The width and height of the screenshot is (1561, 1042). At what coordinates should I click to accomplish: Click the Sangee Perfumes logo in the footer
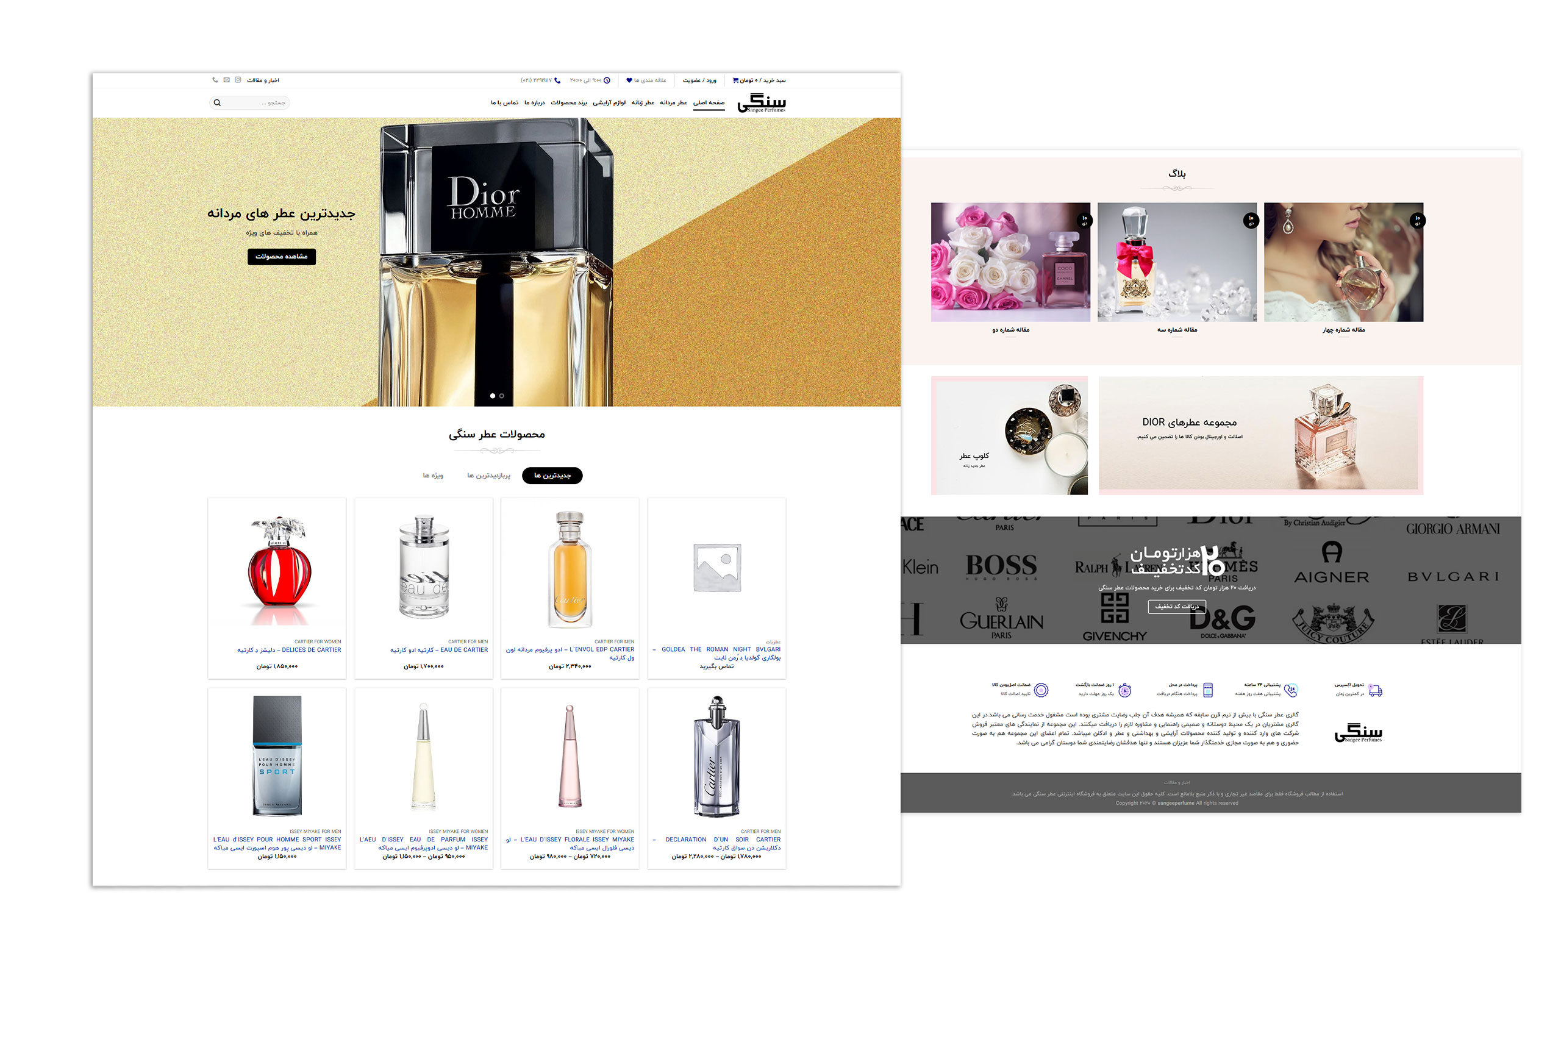[x=1359, y=733]
